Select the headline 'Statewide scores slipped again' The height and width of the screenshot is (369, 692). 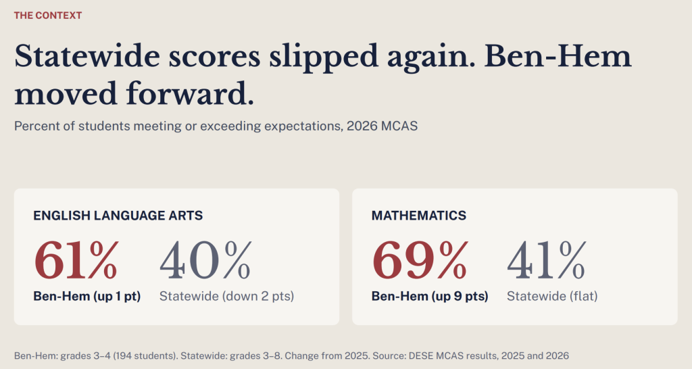pyautogui.click(x=245, y=57)
